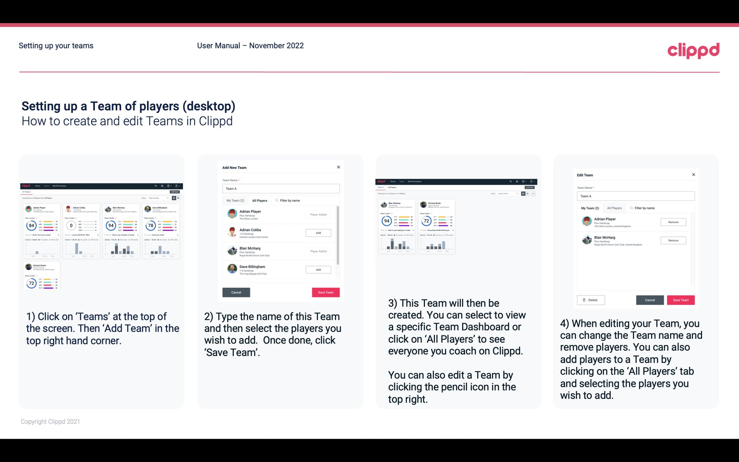Click Remove button next to Adrian Player

(673, 222)
